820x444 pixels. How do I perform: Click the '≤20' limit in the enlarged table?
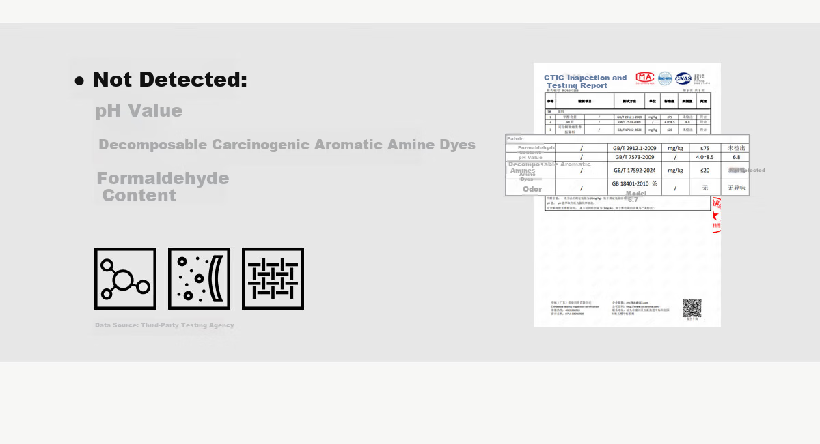[x=705, y=171]
